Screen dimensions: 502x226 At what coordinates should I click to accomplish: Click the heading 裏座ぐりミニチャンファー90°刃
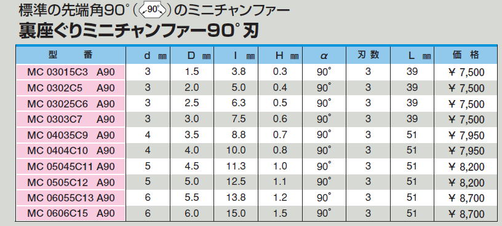(x=138, y=32)
